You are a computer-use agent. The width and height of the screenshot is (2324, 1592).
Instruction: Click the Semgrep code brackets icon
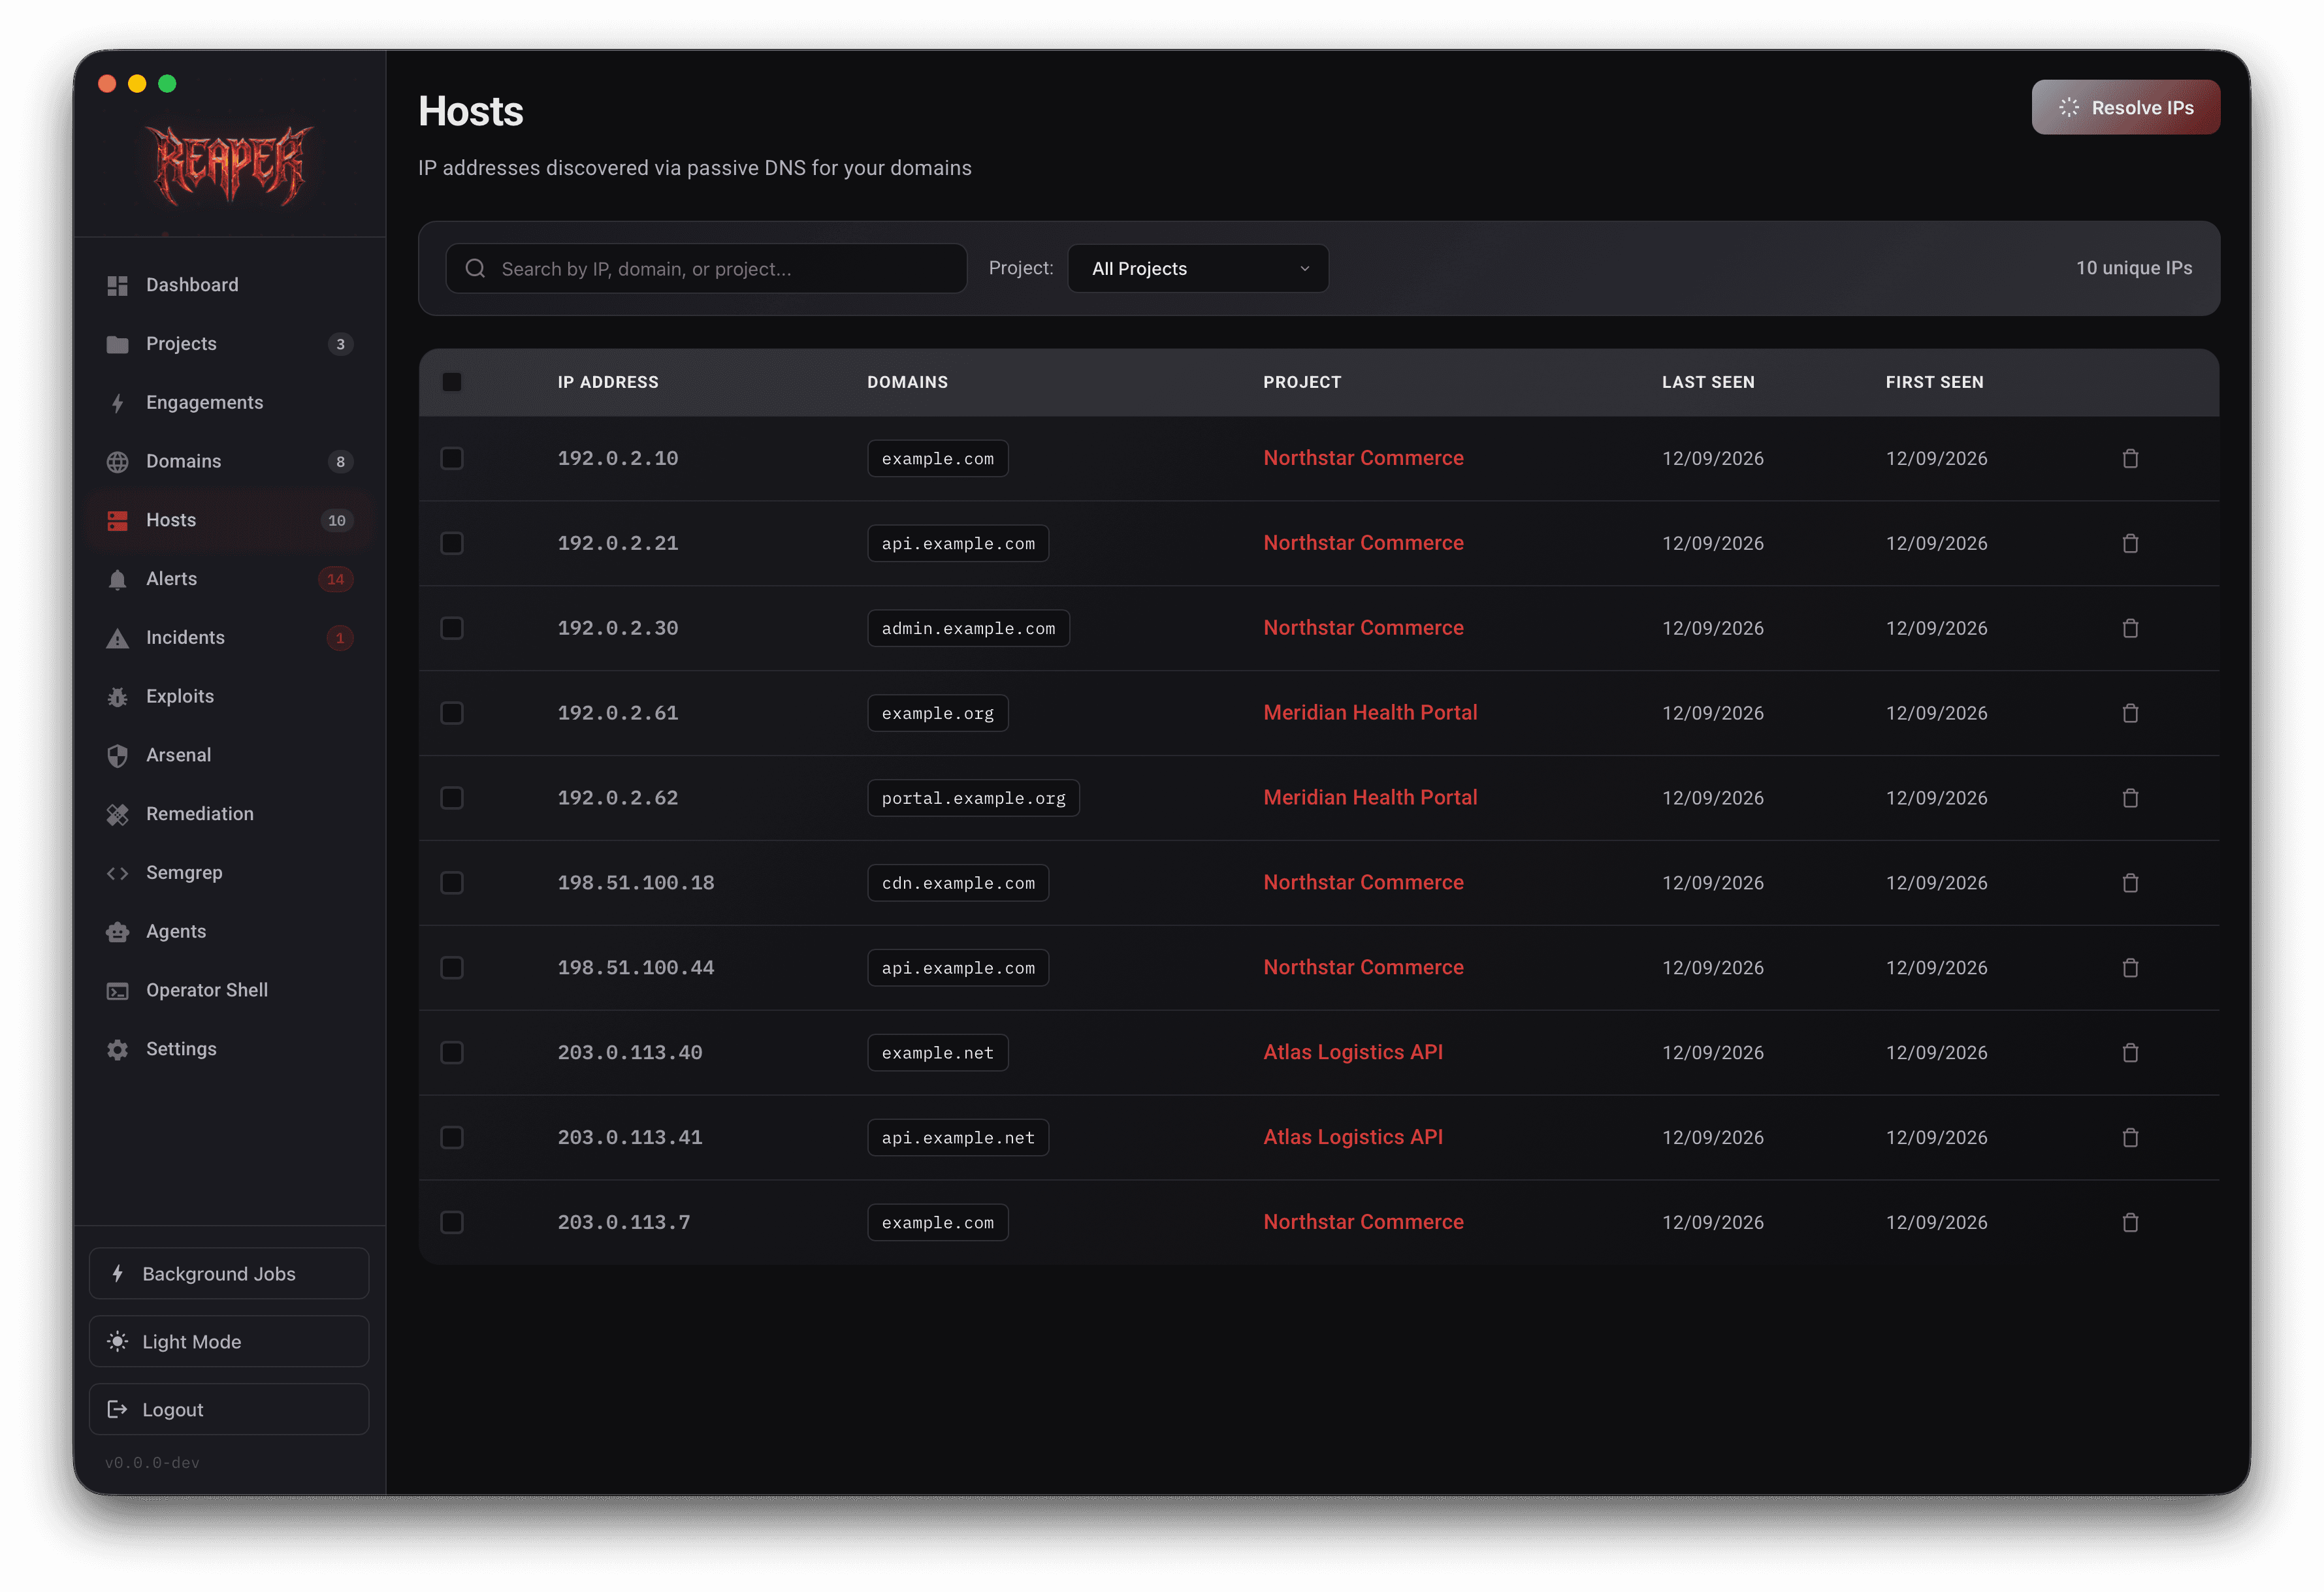pyautogui.click(x=117, y=873)
